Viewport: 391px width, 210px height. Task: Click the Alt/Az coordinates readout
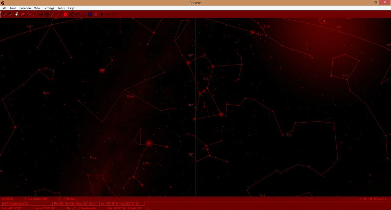122,204
